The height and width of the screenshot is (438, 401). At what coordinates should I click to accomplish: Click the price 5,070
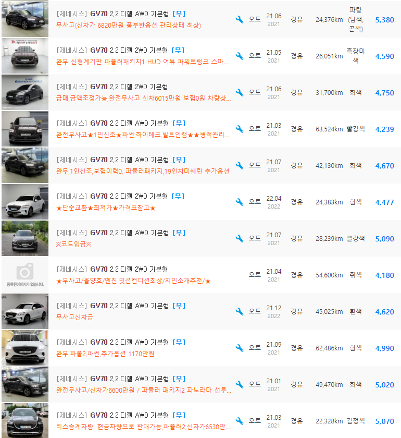[x=384, y=421]
